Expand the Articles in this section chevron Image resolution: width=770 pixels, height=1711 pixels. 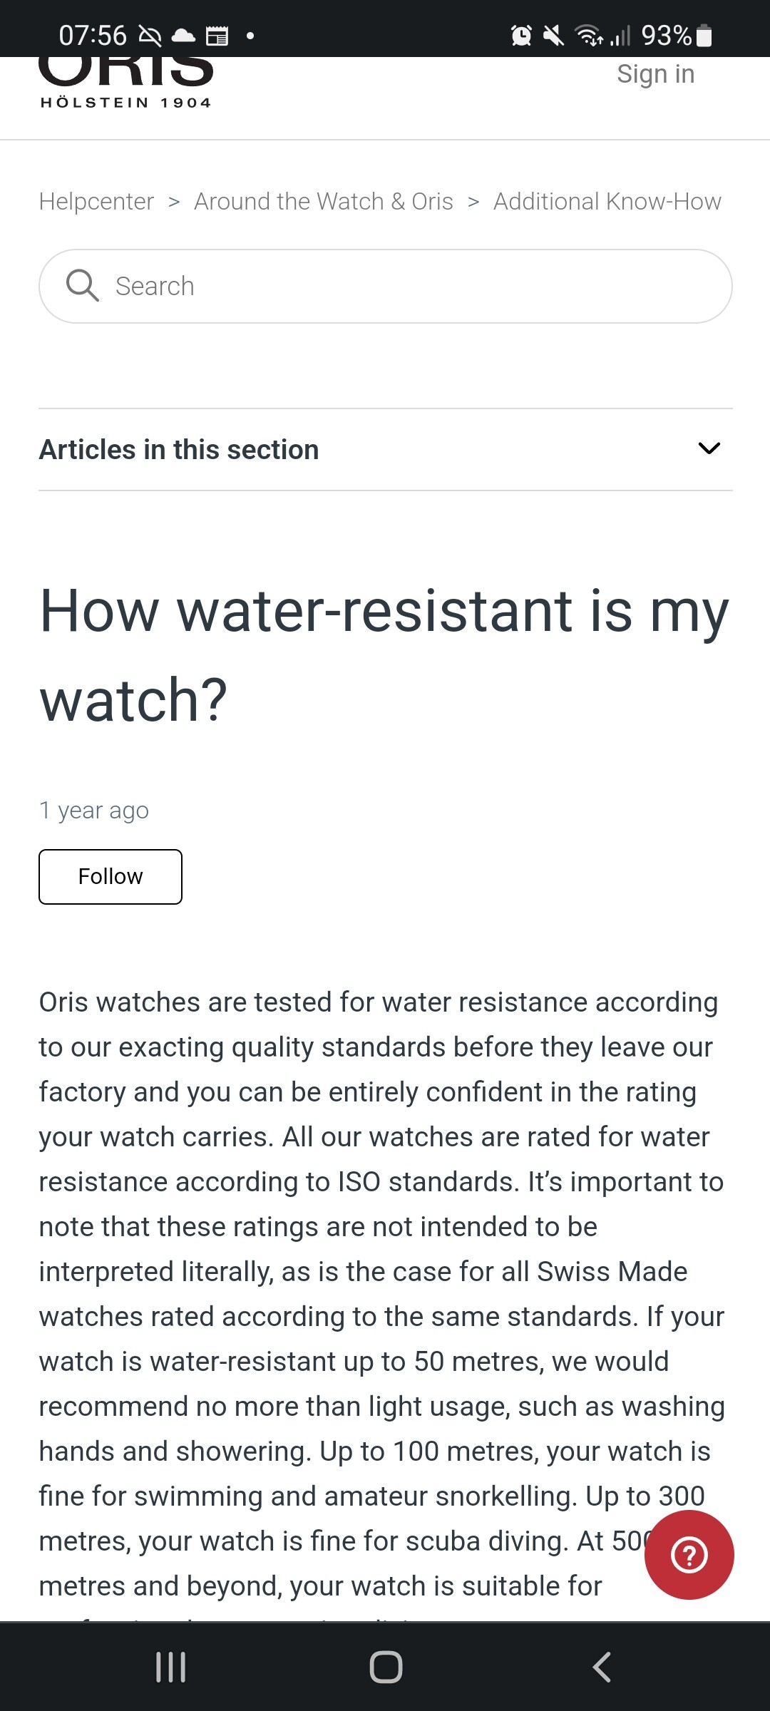[709, 448]
